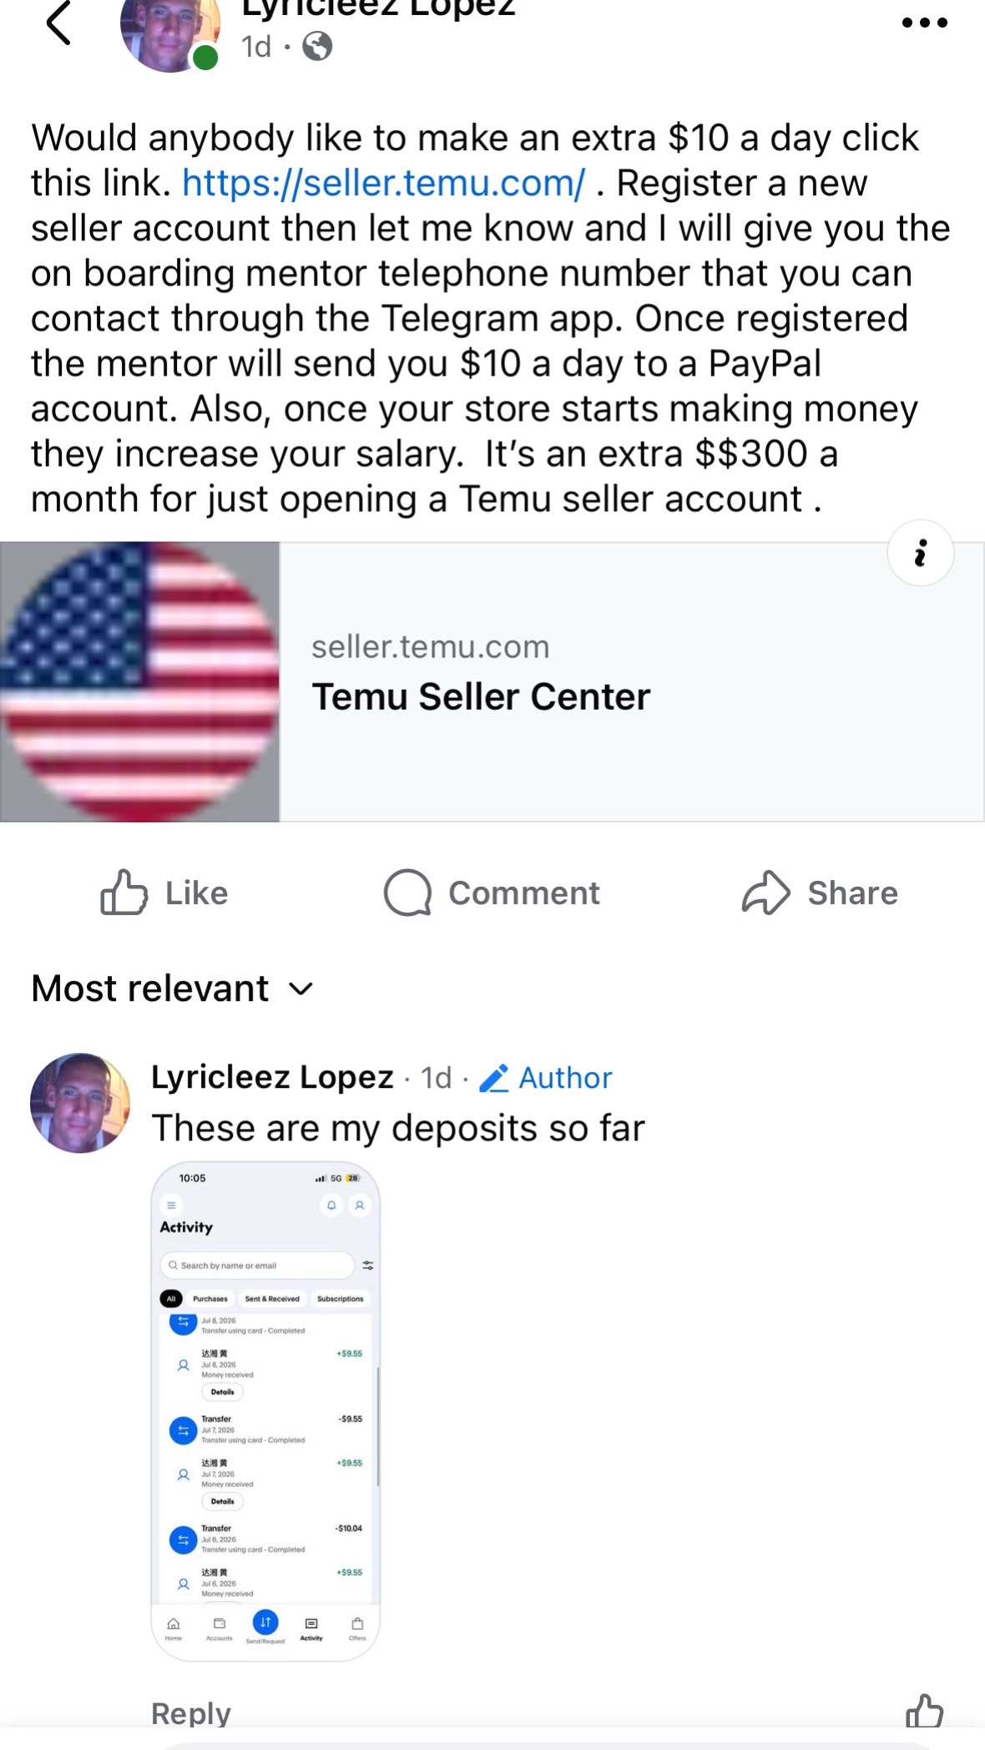985x1750 pixels.
Task: Tap the back arrow icon
Action: (x=58, y=23)
